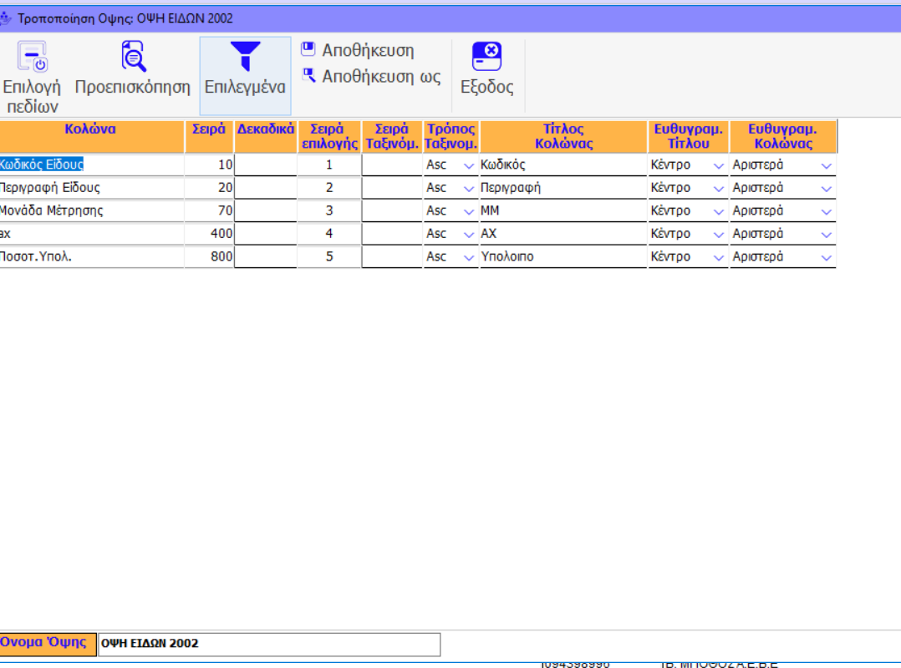Edit the Περιγραφή column title field
Image resolution: width=901 pixels, height=668 pixels.
pyautogui.click(x=562, y=189)
